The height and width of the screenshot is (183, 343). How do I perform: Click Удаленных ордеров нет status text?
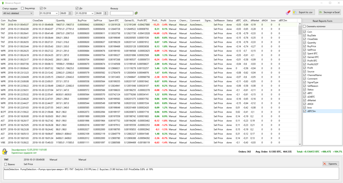click(24, 153)
